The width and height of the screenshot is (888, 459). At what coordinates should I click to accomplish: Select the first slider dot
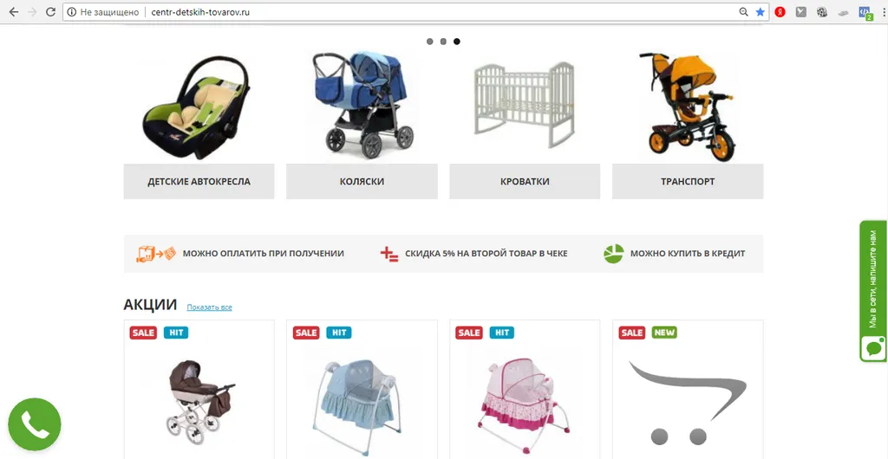coord(430,42)
